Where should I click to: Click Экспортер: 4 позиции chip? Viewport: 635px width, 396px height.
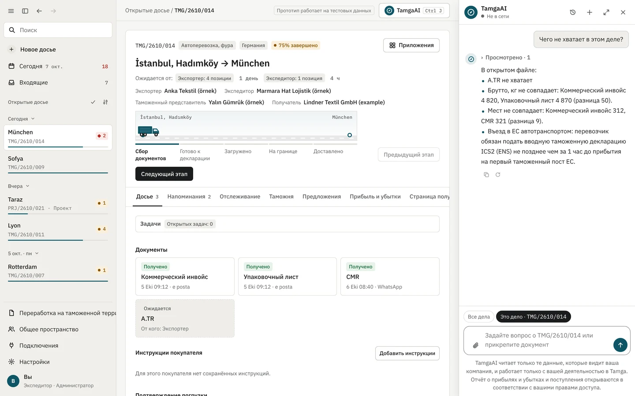click(x=204, y=78)
